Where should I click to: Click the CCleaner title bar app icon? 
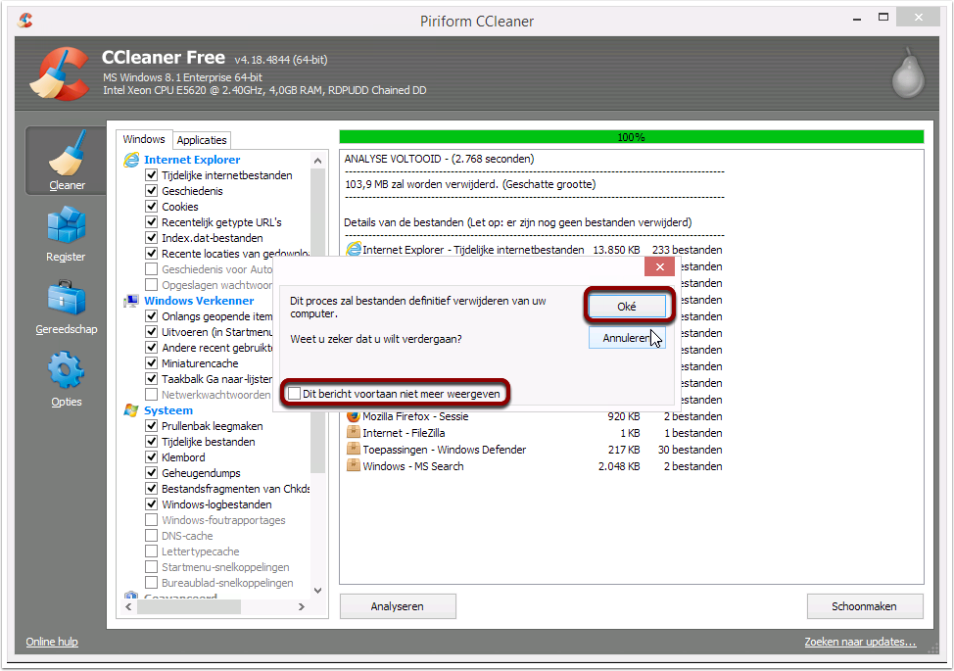(x=24, y=20)
